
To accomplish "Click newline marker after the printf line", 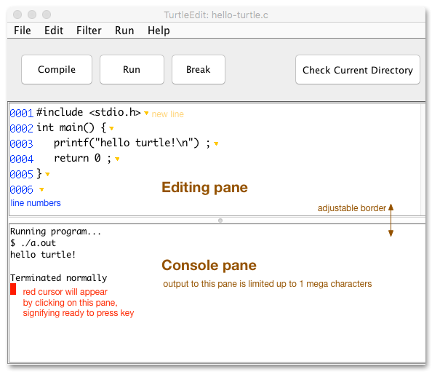I will coord(216,143).
